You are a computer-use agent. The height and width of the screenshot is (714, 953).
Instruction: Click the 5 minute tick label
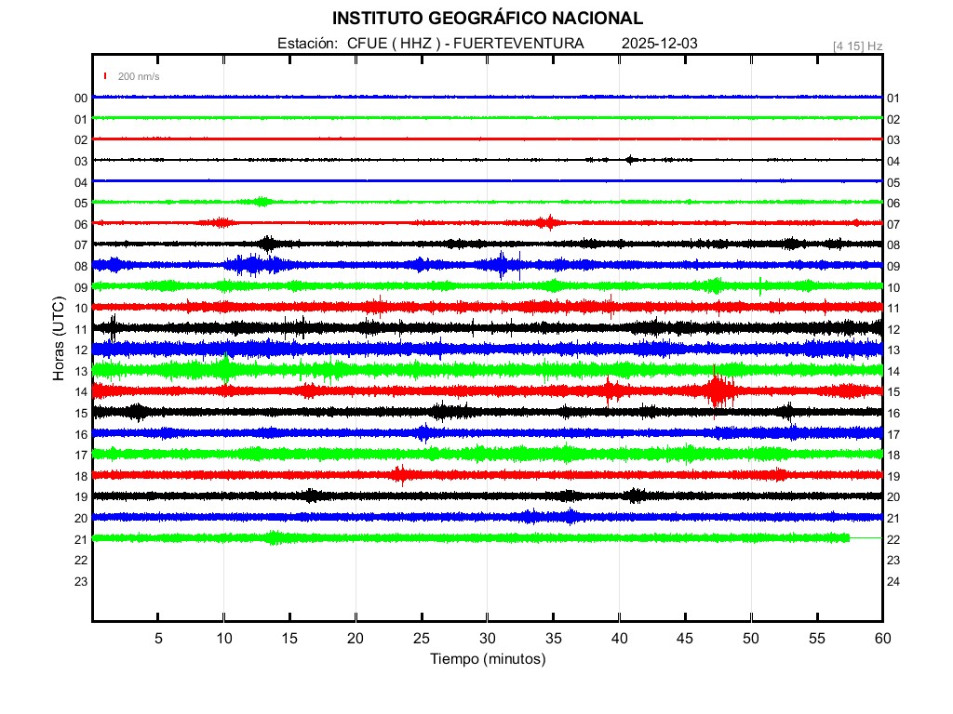point(158,639)
